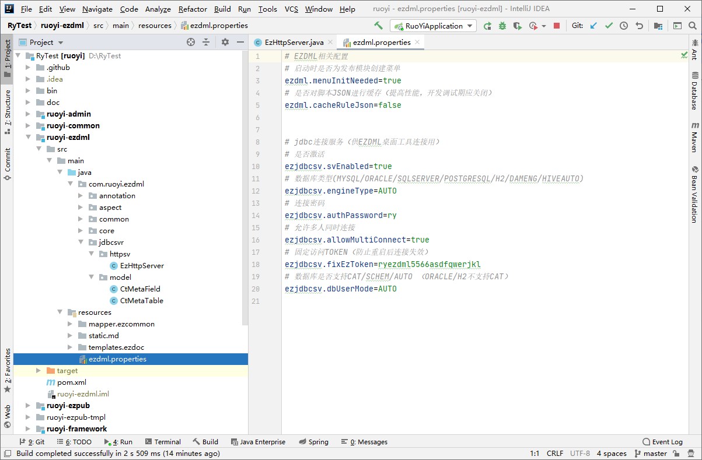Switch to the EzHttpServer.java editor tab

point(294,43)
